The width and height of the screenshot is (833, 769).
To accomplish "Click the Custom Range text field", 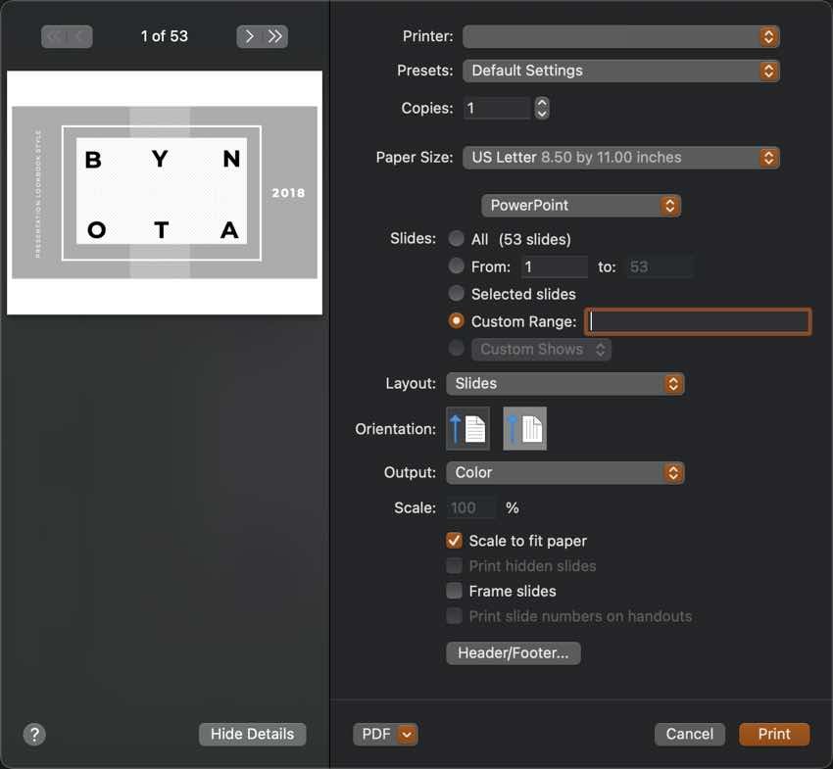I will (x=698, y=321).
